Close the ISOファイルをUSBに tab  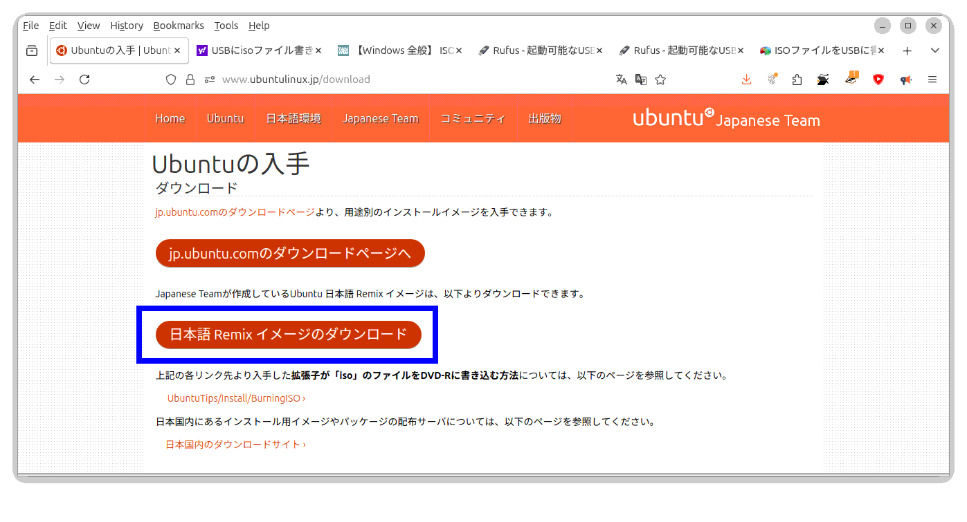pyautogui.click(x=881, y=50)
